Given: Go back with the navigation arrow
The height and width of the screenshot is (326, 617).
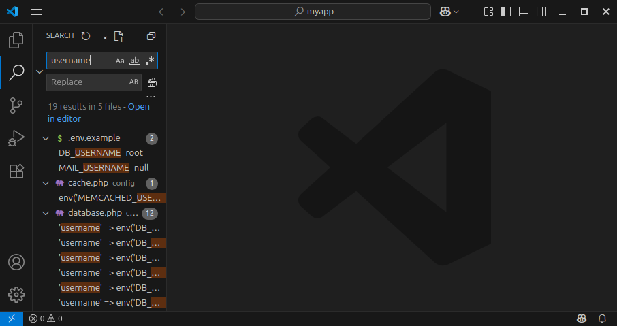Looking at the screenshot, I should (163, 12).
